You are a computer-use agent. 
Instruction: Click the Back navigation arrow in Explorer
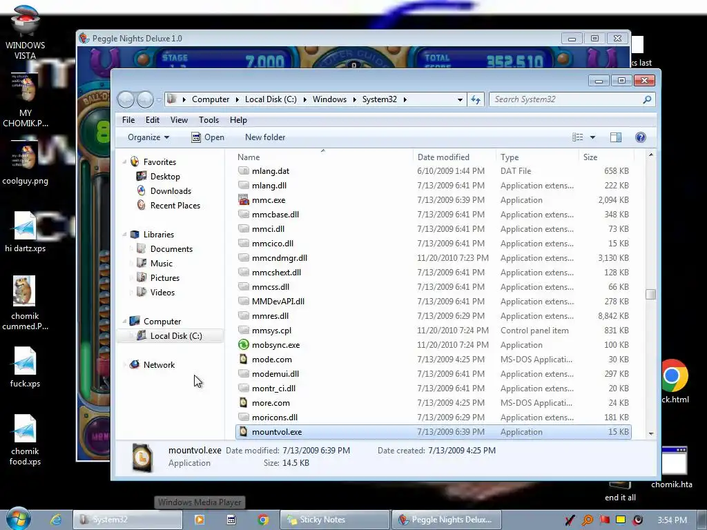[126, 99]
